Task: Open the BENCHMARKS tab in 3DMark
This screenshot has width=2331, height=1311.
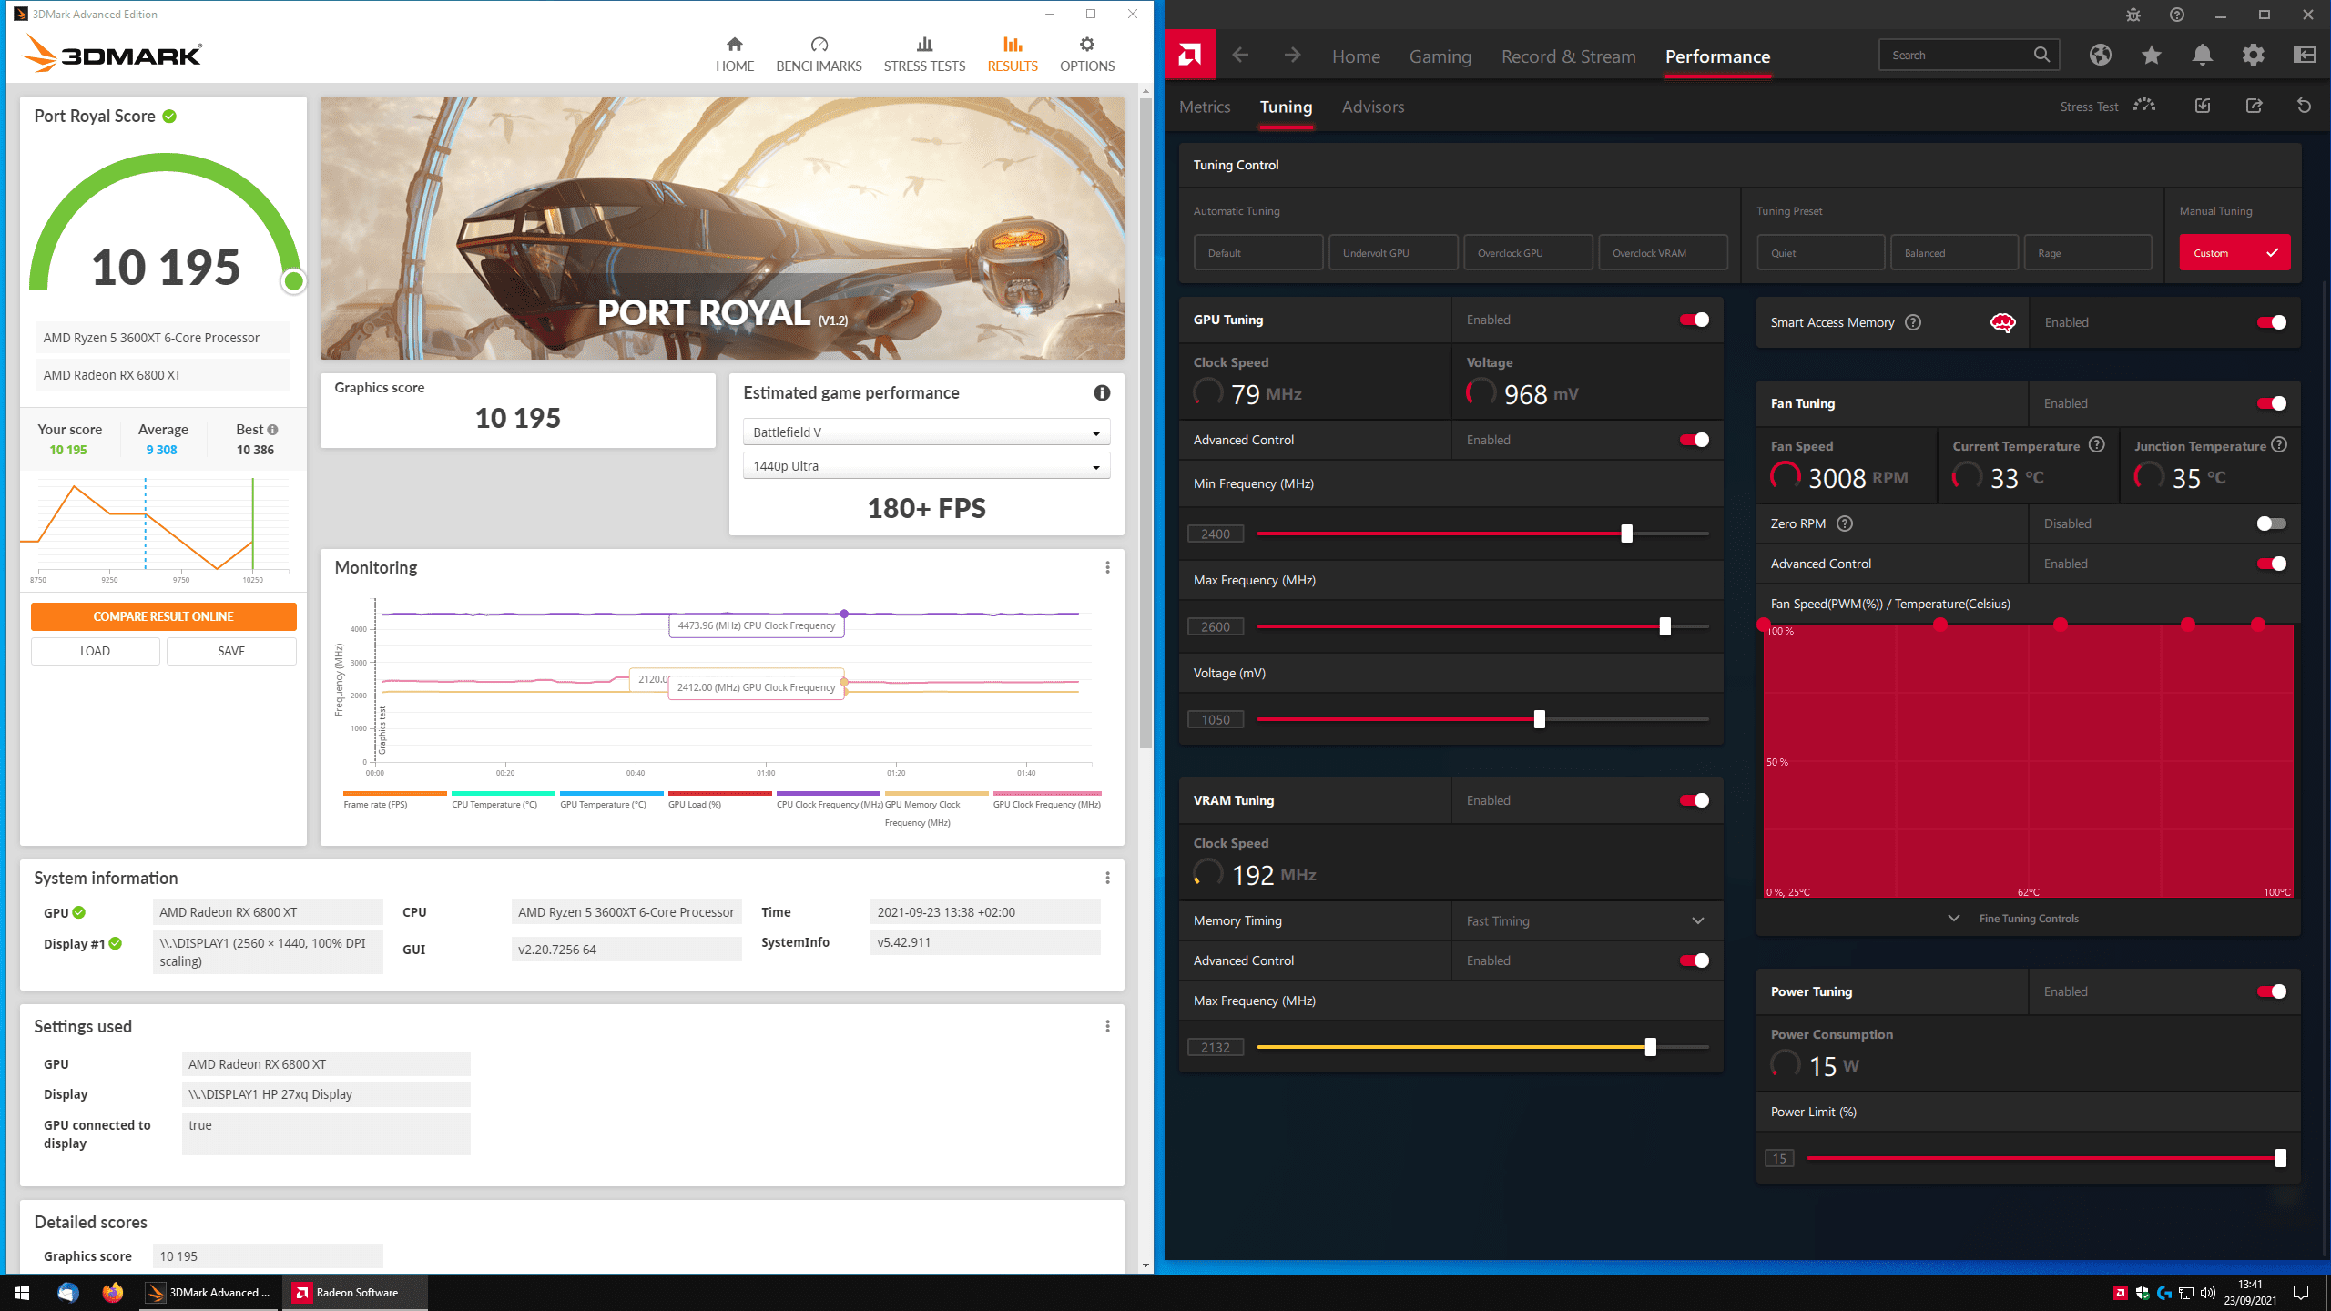Action: [819, 54]
